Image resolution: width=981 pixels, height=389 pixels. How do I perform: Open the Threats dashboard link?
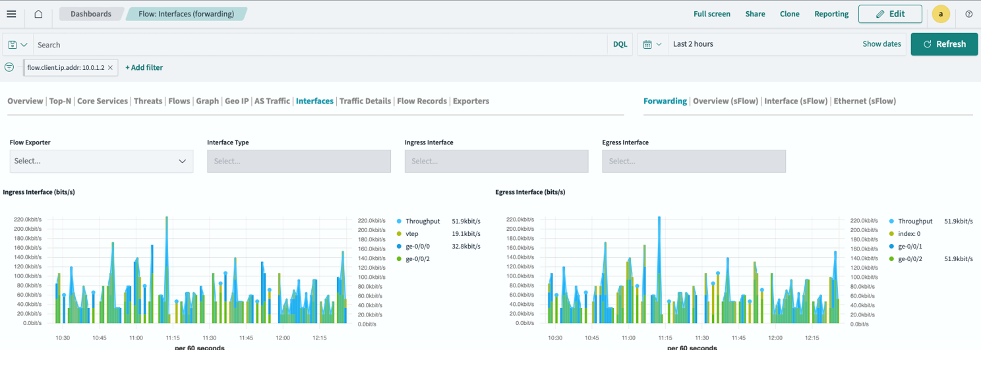(148, 101)
